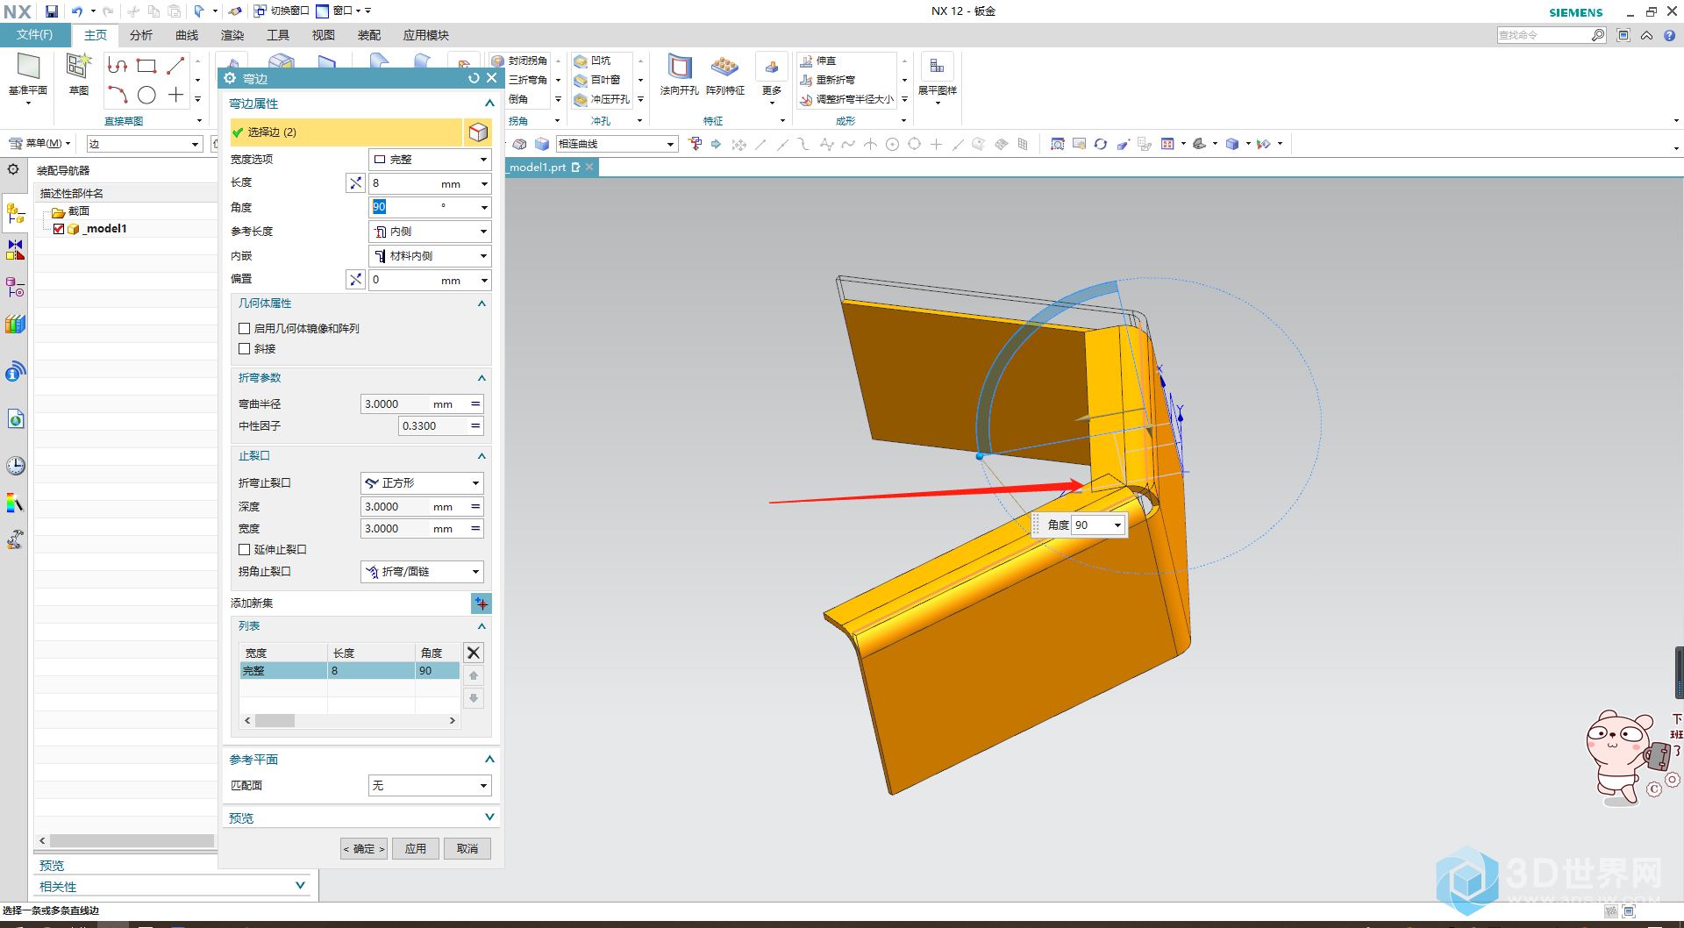This screenshot has height=928, width=1684.
Task: Open the 匹配面 dropdown showing 无
Action: [430, 786]
